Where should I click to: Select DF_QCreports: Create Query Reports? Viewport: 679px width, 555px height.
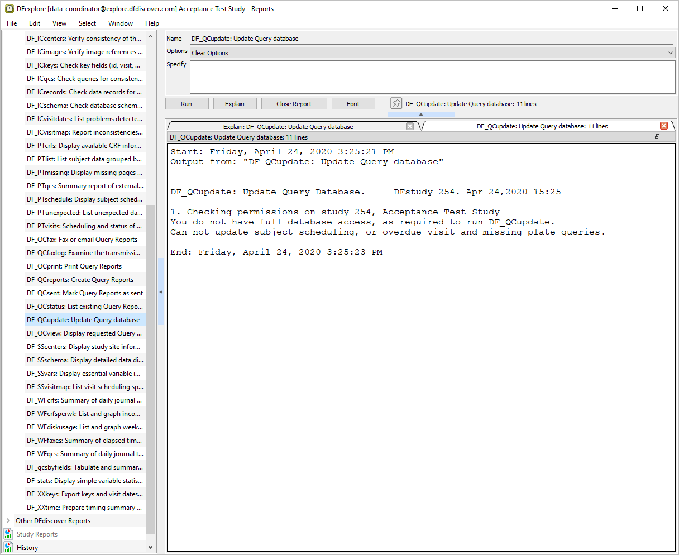[80, 280]
